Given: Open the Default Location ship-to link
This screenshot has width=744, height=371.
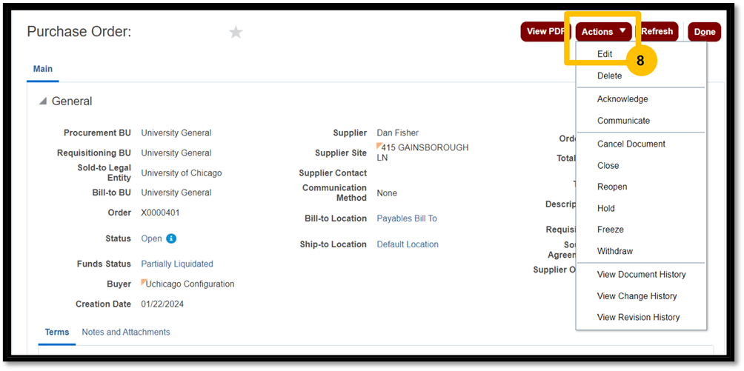Looking at the screenshot, I should (408, 244).
